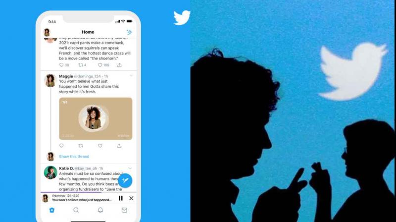
Task: Open the Notifications bell tab
Action: point(100,210)
